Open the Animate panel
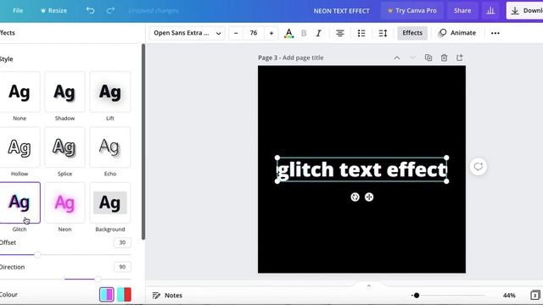 pos(457,33)
